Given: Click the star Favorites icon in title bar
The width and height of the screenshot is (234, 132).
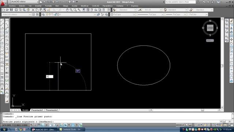Looking at the screenshot, I should pos(212,2).
